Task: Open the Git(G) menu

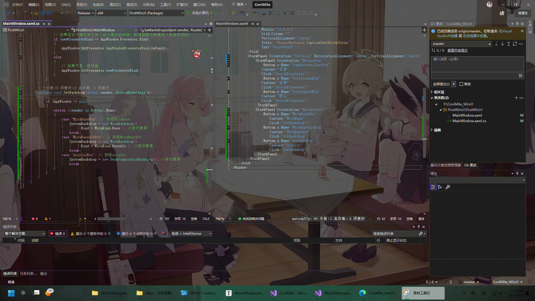Action: tap(66, 4)
